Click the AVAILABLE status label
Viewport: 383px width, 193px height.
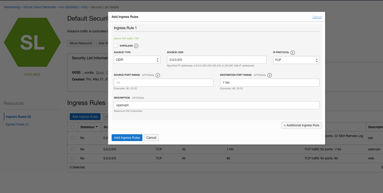32,74
